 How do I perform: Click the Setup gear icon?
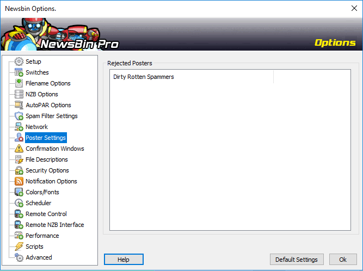(x=19, y=61)
